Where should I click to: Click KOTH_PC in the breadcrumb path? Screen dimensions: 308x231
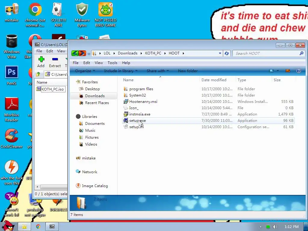153,53
